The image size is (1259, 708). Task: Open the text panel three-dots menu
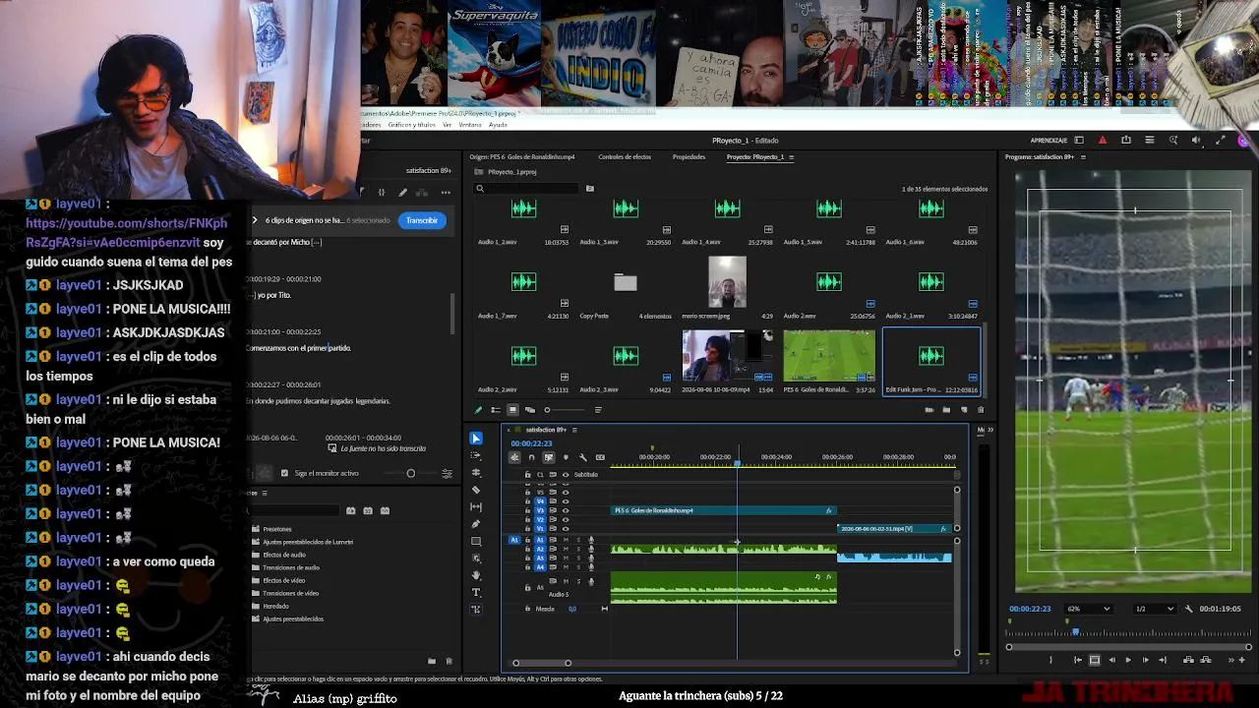446,192
